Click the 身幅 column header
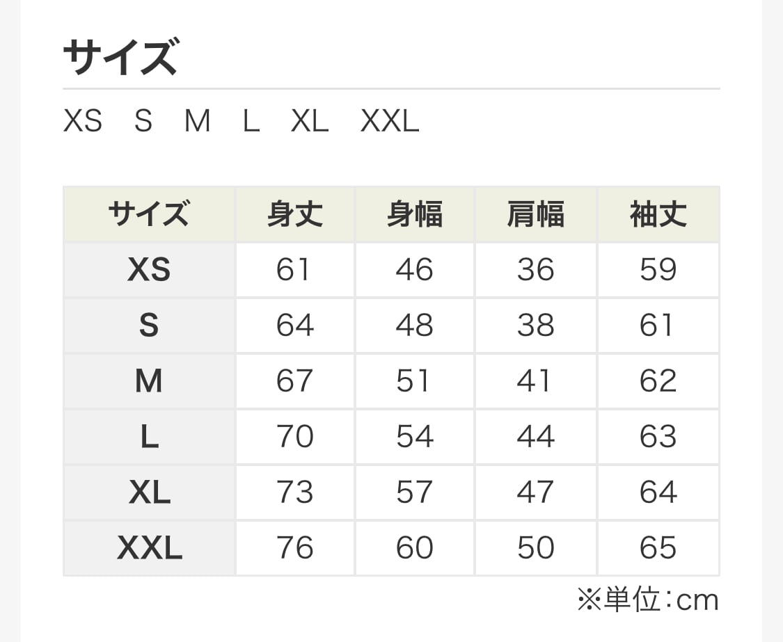This screenshot has height=642, width=783. (415, 214)
